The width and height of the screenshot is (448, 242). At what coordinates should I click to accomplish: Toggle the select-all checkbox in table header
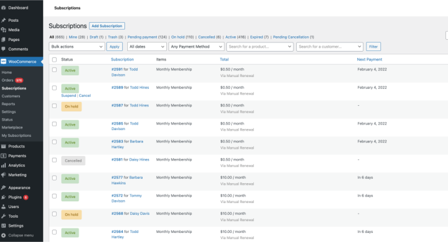(x=54, y=59)
